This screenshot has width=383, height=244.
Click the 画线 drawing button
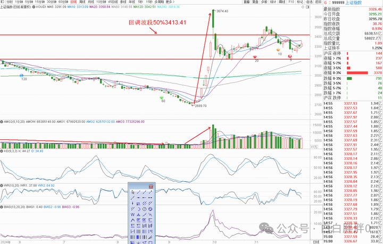(x=282, y=2)
